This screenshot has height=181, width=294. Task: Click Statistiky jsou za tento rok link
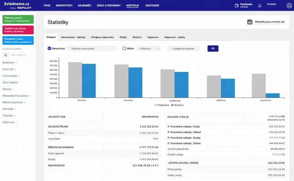269,22
